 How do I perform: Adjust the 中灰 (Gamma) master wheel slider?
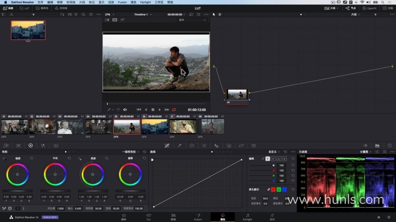[x=55, y=191]
